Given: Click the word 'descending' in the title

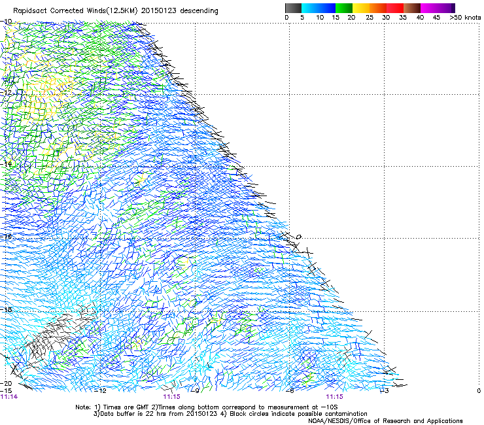Looking at the screenshot, I should 199,11.
